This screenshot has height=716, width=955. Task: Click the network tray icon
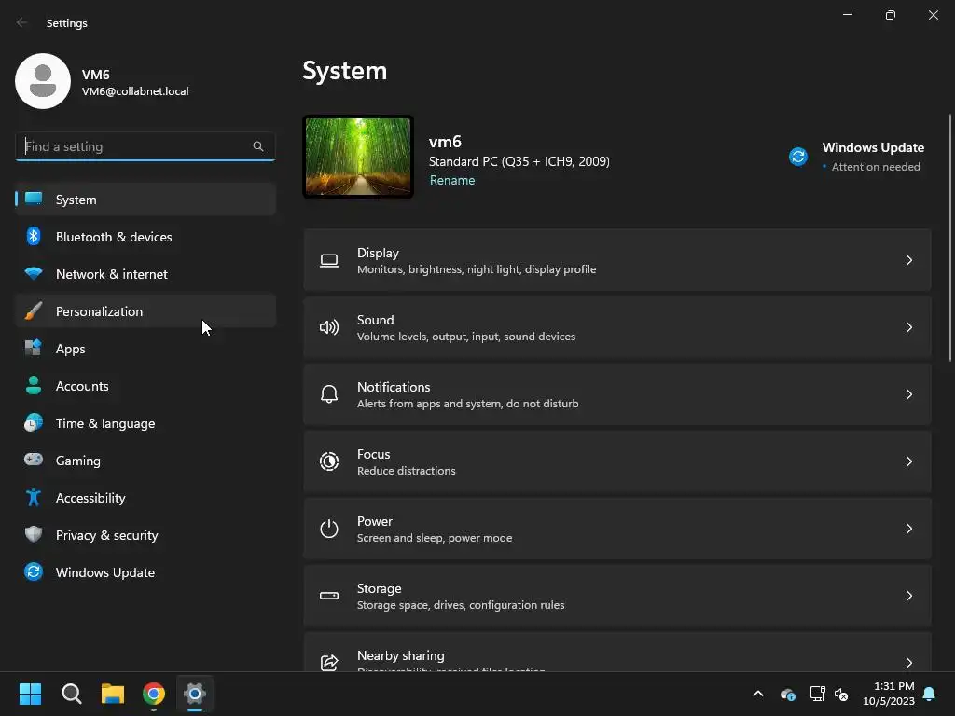(817, 694)
